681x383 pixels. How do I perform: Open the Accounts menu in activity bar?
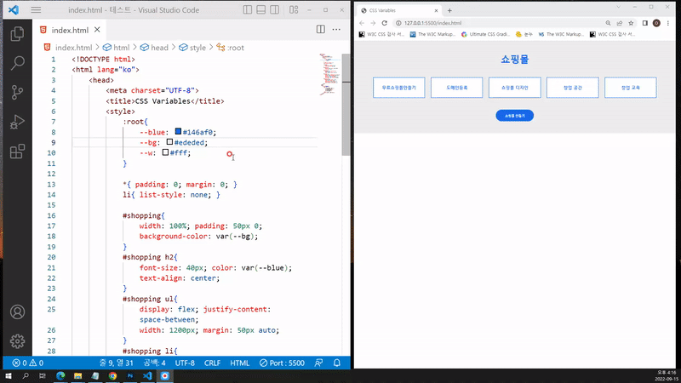tap(17, 312)
